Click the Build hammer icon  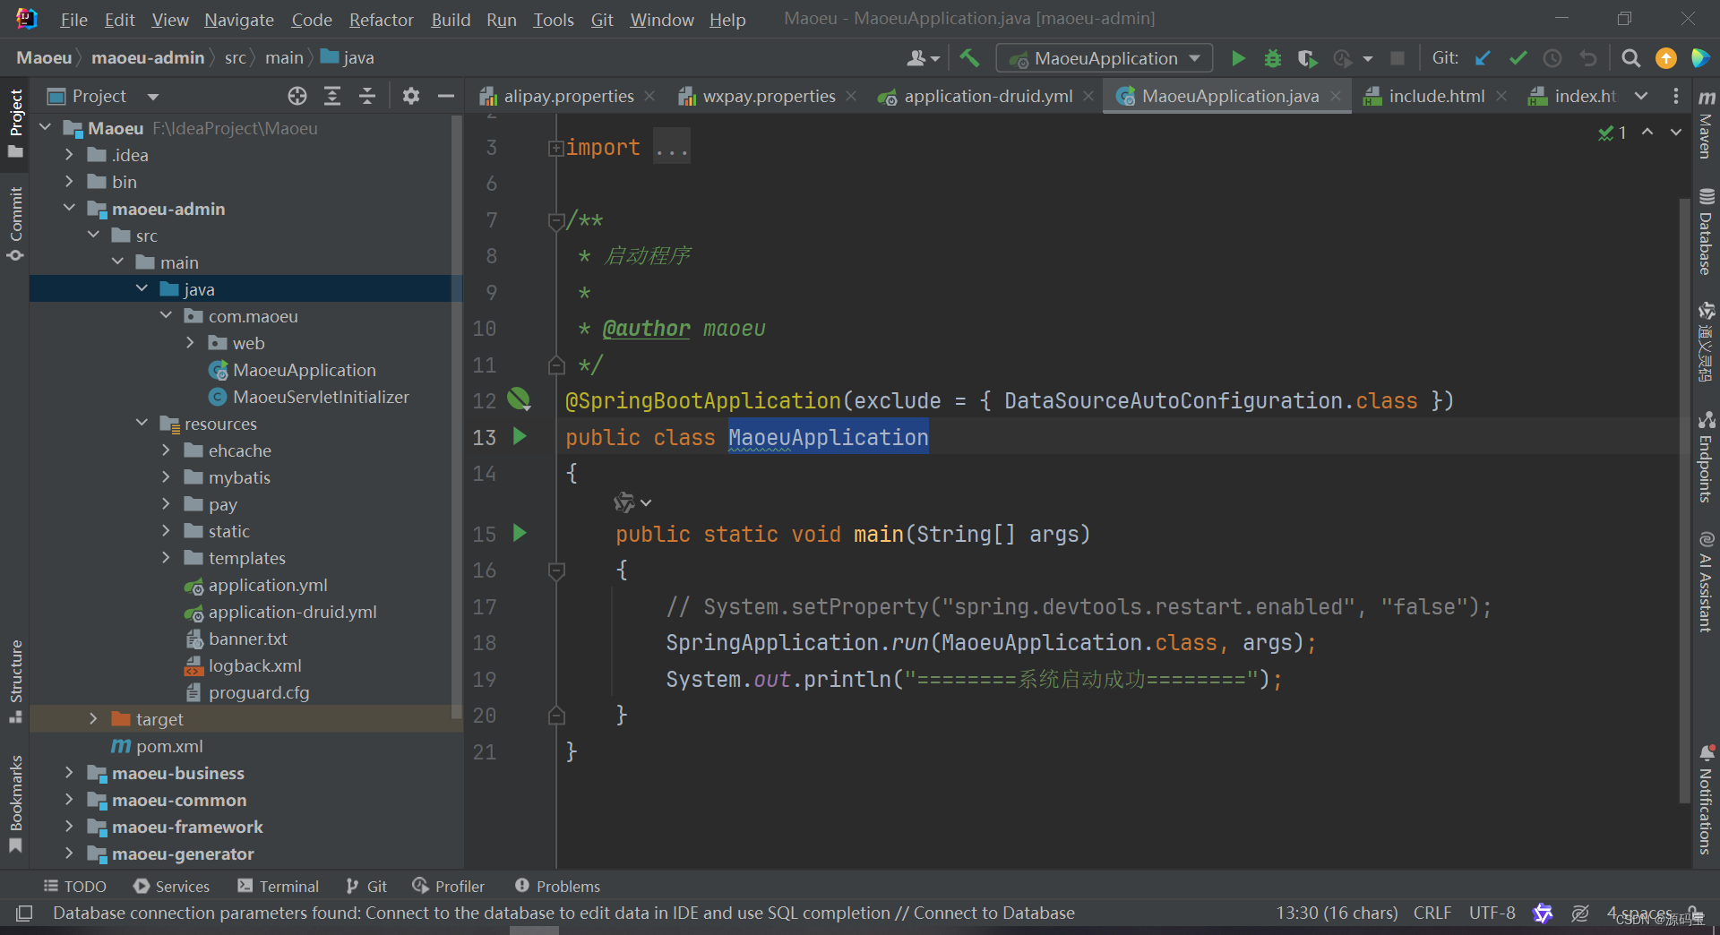click(x=969, y=58)
